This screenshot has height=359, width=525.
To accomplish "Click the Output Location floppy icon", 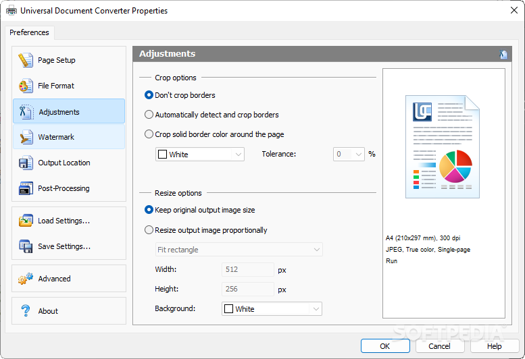I will point(26,163).
